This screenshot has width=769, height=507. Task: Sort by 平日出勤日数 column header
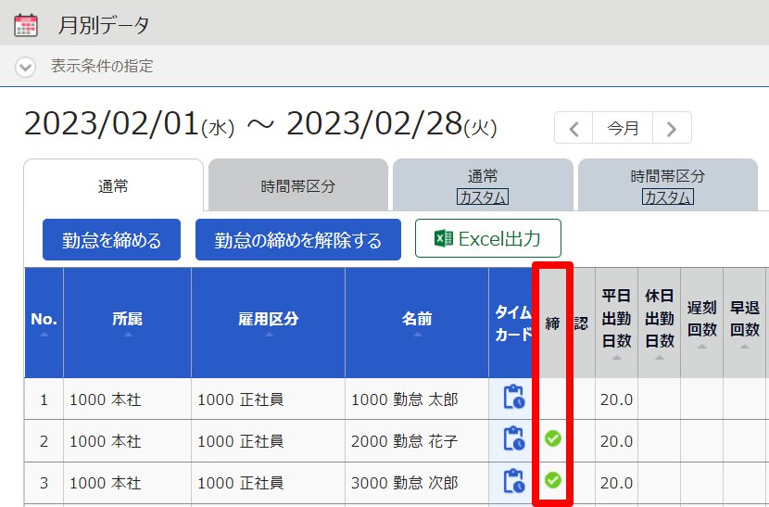tap(616, 323)
